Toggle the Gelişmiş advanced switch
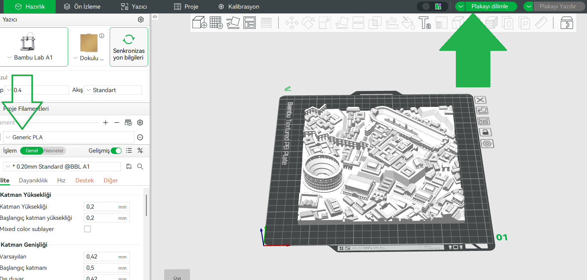 click(116, 151)
